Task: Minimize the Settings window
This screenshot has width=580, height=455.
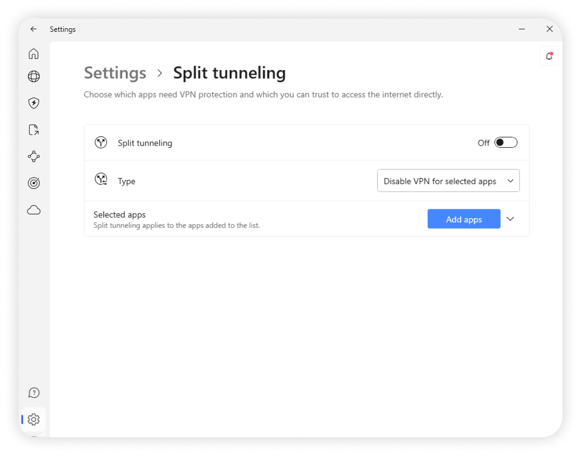Action: click(x=522, y=29)
